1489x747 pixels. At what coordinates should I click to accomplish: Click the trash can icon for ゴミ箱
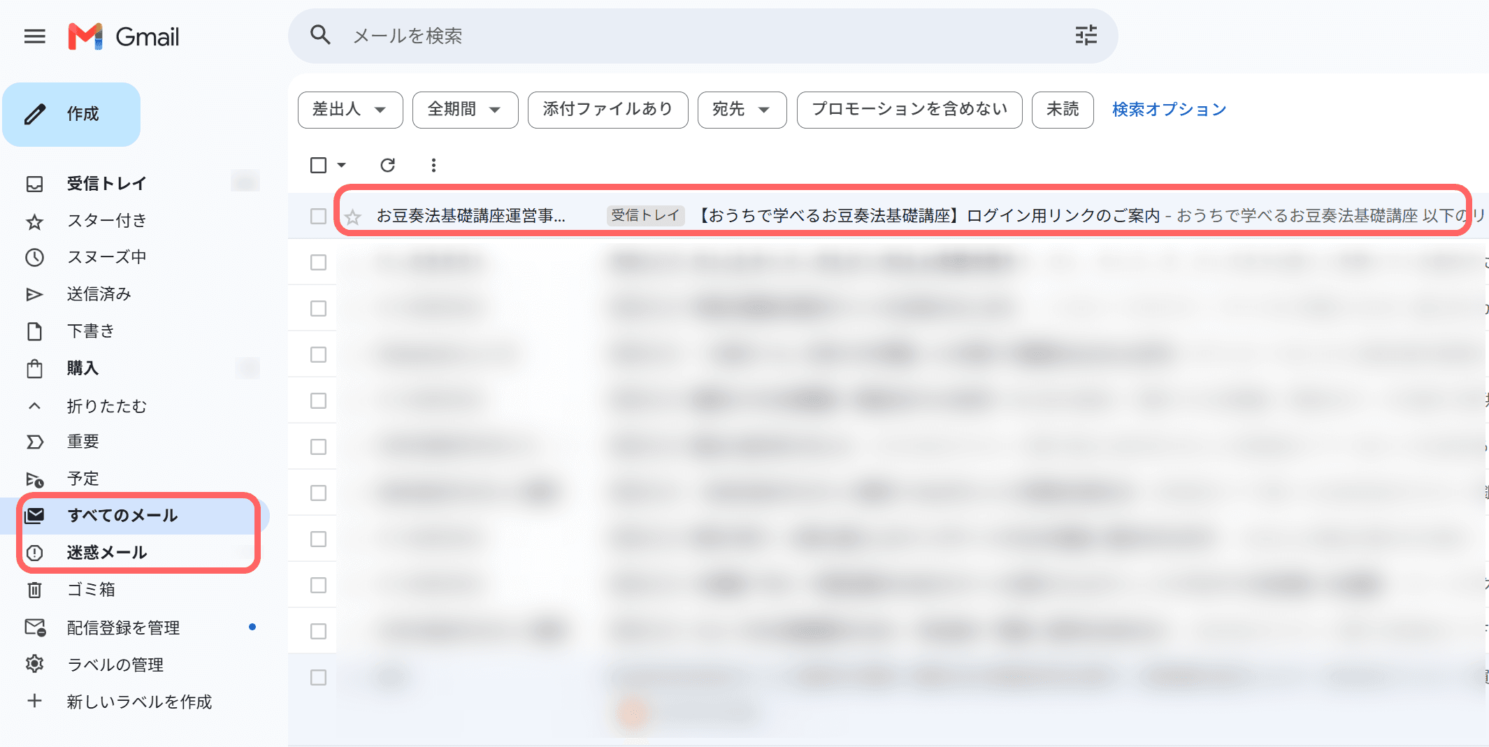(34, 590)
